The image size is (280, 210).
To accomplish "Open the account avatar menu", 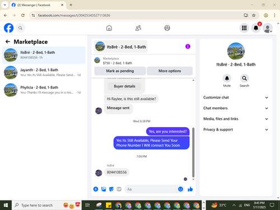I will 268,28.
